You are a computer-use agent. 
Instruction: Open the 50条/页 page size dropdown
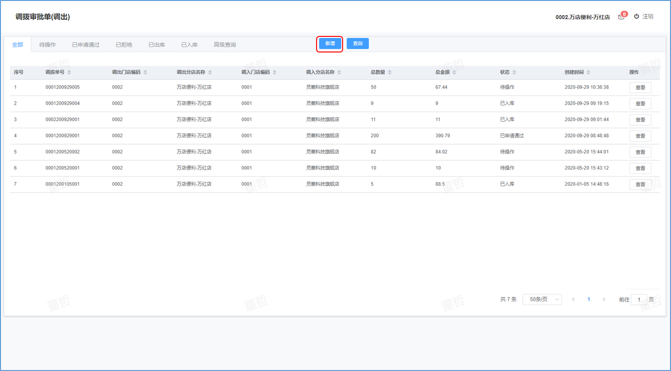[x=542, y=299]
